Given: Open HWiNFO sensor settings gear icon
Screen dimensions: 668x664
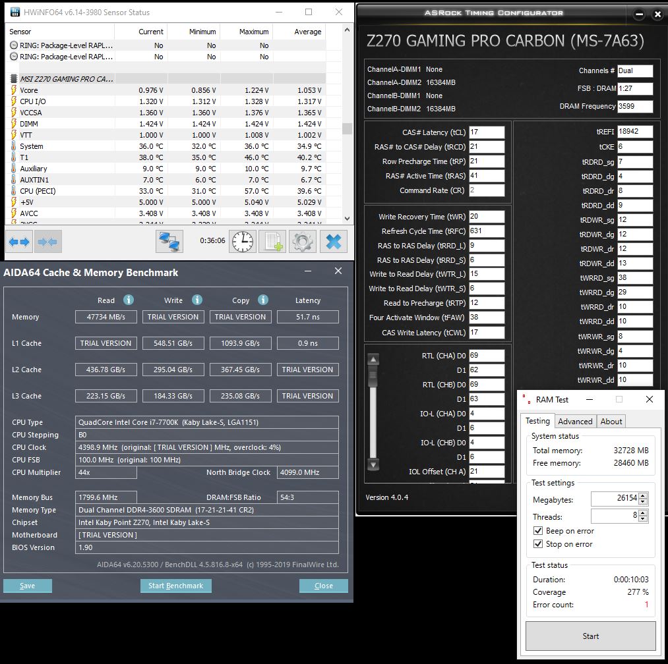Looking at the screenshot, I should [303, 242].
